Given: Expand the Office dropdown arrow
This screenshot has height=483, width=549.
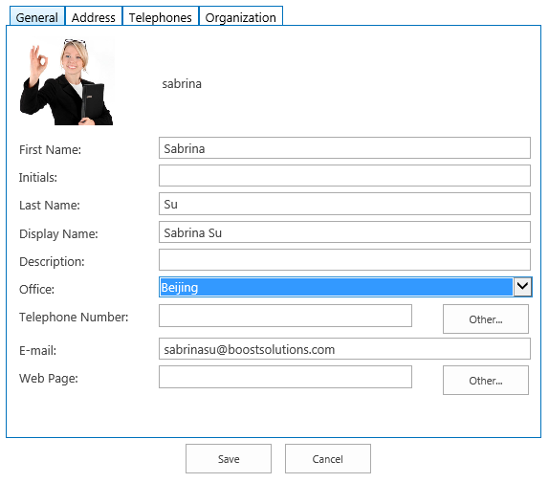Looking at the screenshot, I should 522,287.
